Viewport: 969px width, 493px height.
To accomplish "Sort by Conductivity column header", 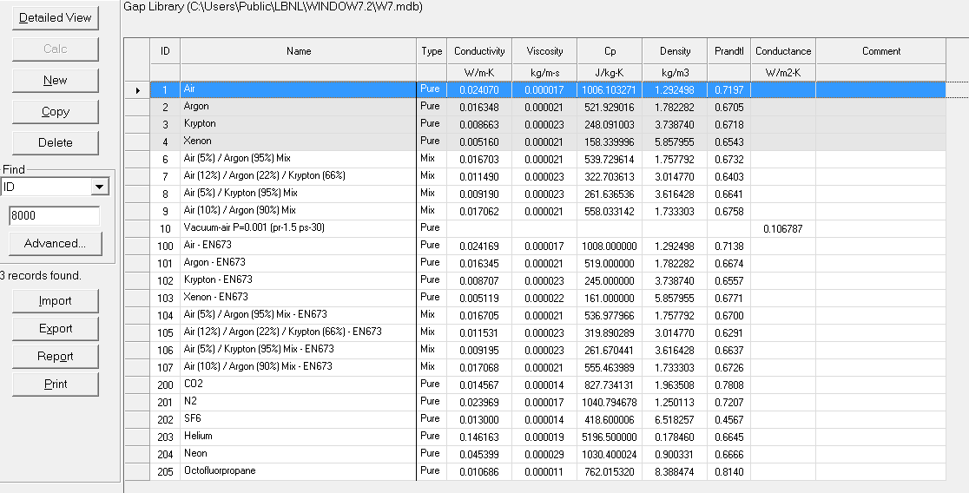I will coord(479,51).
